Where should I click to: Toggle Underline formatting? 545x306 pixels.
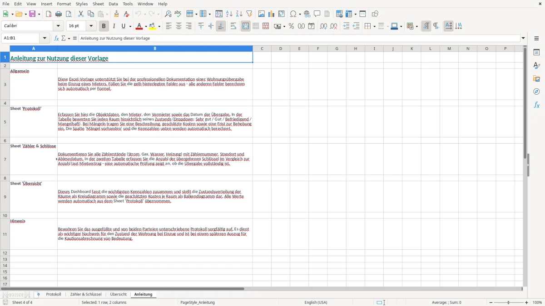[x=124, y=26]
